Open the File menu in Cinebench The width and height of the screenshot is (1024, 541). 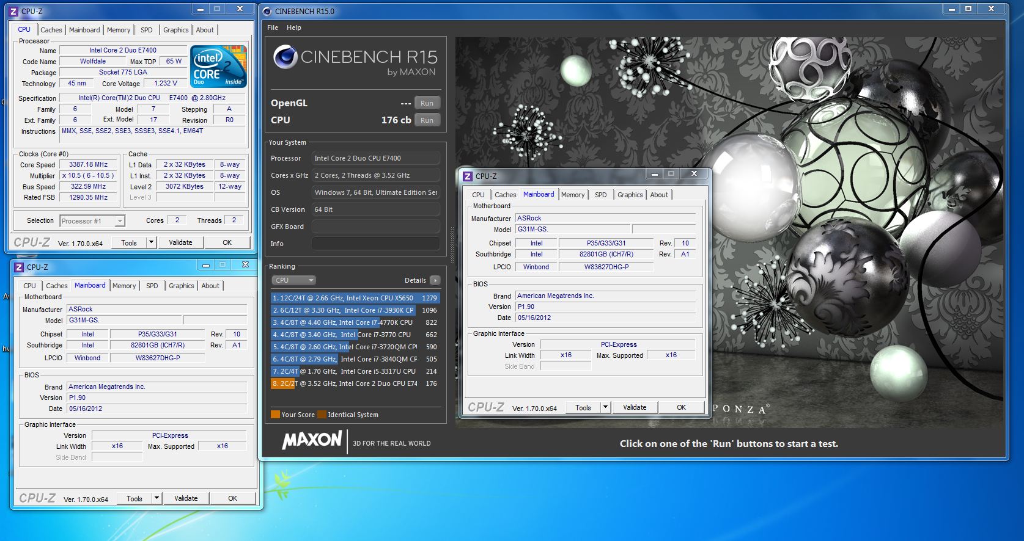click(273, 27)
